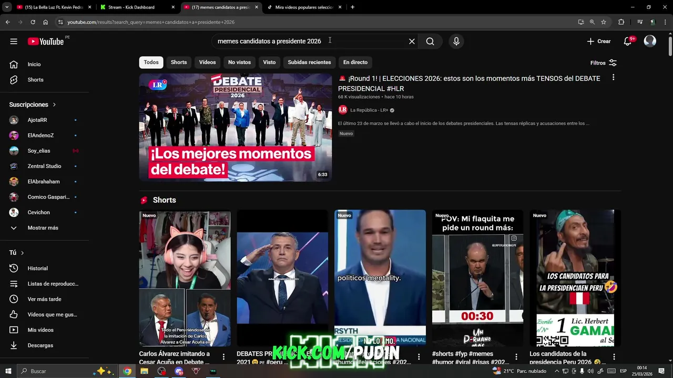673x378 pixels.
Task: Select the Subidas recientes chip
Action: click(x=309, y=62)
